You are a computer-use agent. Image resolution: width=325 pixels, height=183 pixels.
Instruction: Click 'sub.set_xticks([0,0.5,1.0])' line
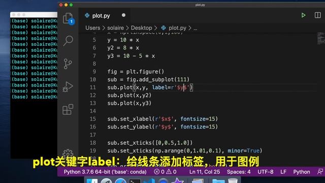(x=150, y=143)
